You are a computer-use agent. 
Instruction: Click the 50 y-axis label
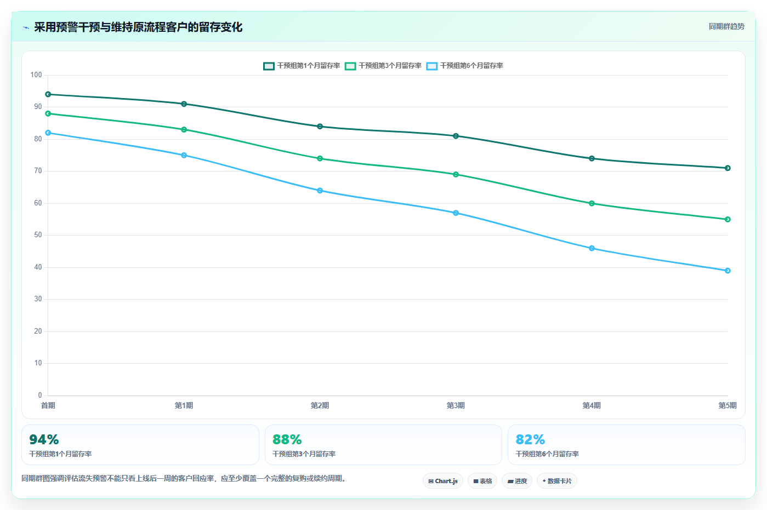pos(38,235)
